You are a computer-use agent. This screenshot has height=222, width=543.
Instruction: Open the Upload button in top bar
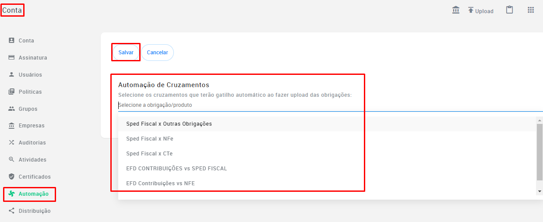(x=480, y=11)
